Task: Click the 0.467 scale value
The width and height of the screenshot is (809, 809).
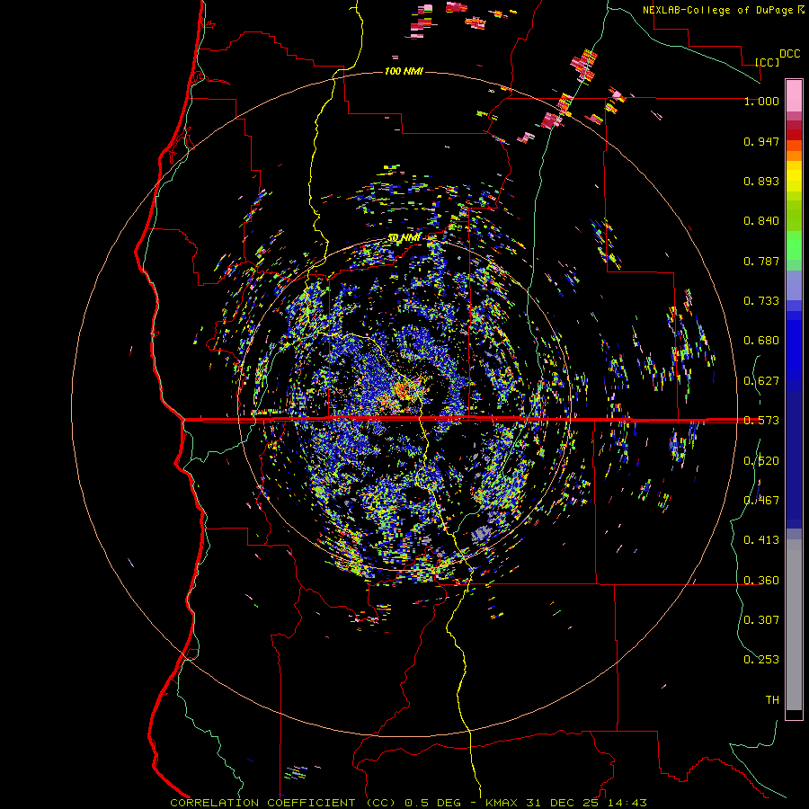Action: pos(761,500)
